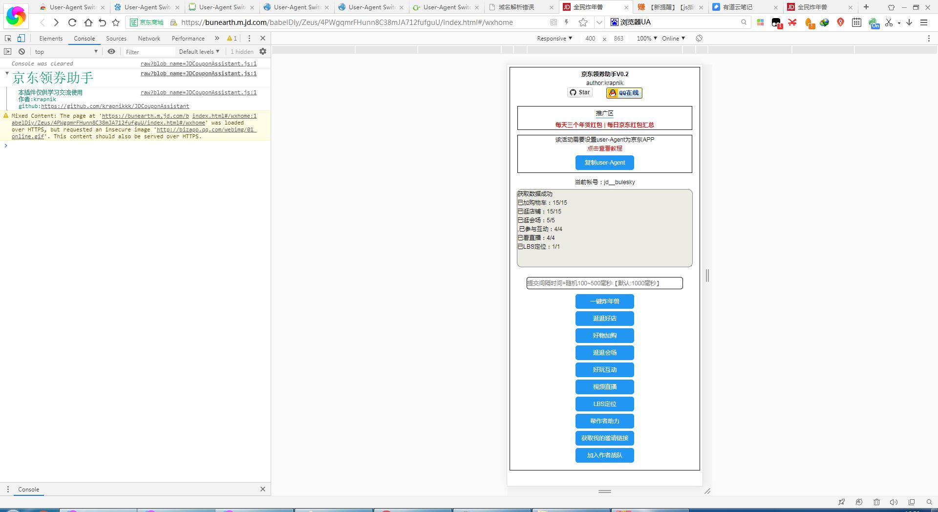Open the 点击查看教程 link

coord(605,149)
